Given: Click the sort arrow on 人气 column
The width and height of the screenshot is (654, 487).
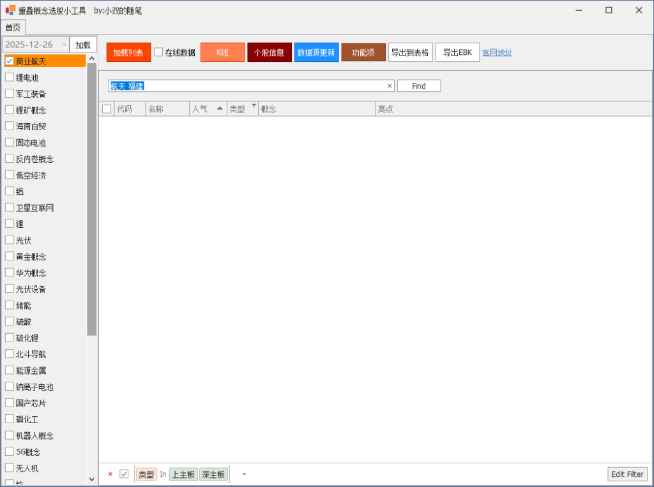Looking at the screenshot, I should pyautogui.click(x=220, y=109).
